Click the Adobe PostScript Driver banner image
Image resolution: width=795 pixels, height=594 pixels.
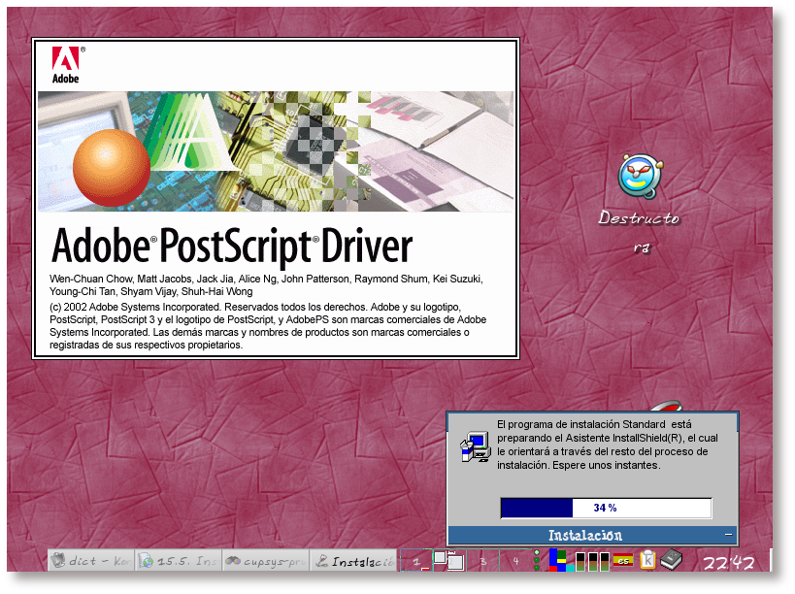coord(275,151)
